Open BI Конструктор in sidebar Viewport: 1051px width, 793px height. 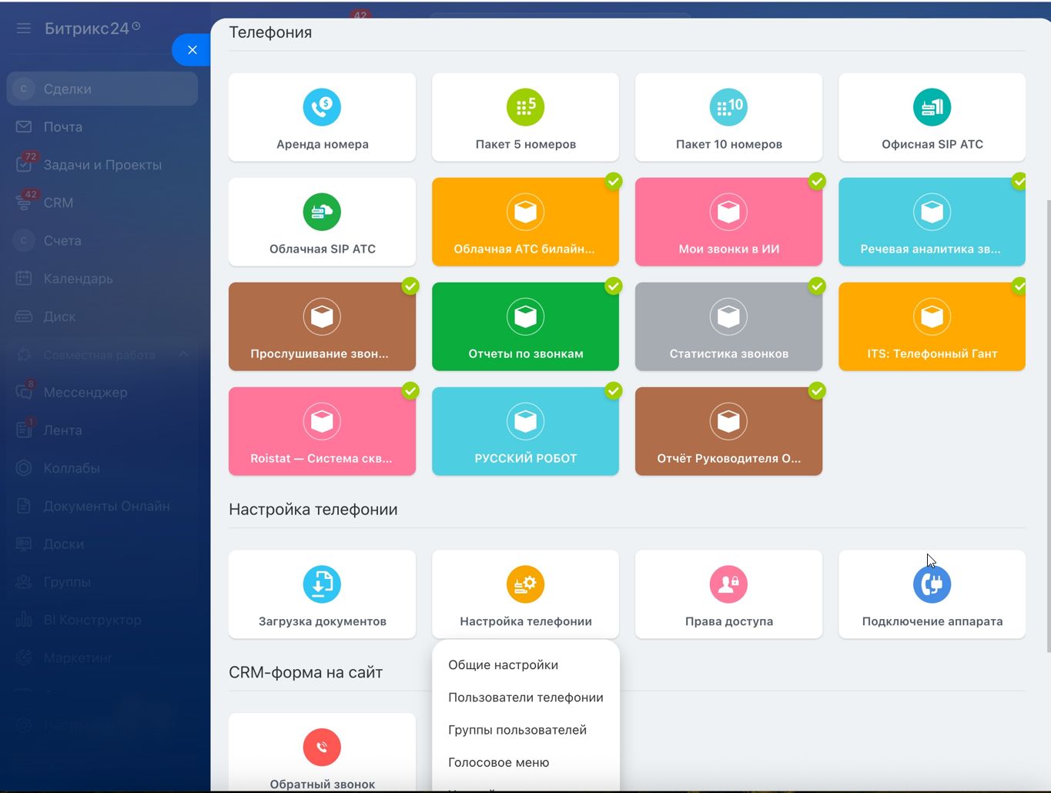(x=102, y=620)
